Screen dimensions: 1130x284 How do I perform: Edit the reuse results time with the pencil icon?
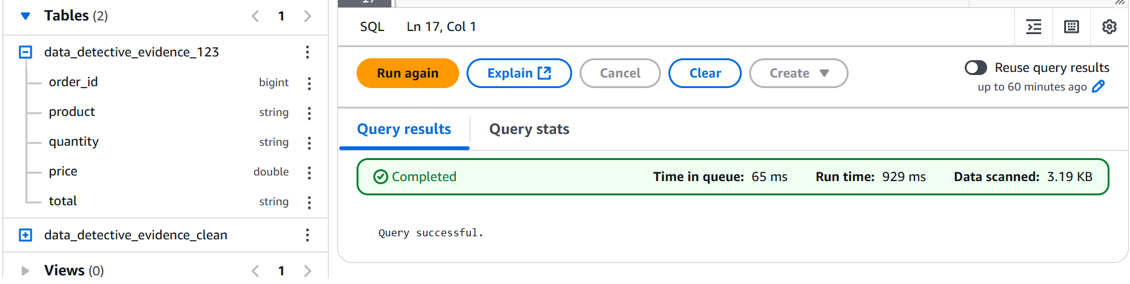point(1098,87)
